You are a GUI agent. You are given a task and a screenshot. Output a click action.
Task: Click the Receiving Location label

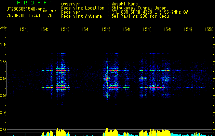83,8
